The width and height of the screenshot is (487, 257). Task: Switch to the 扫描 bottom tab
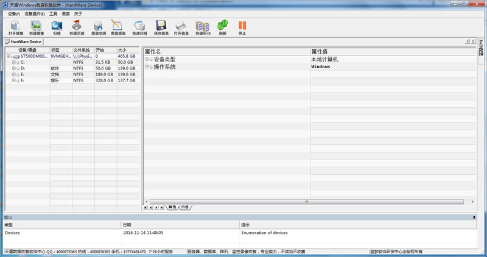(x=185, y=207)
